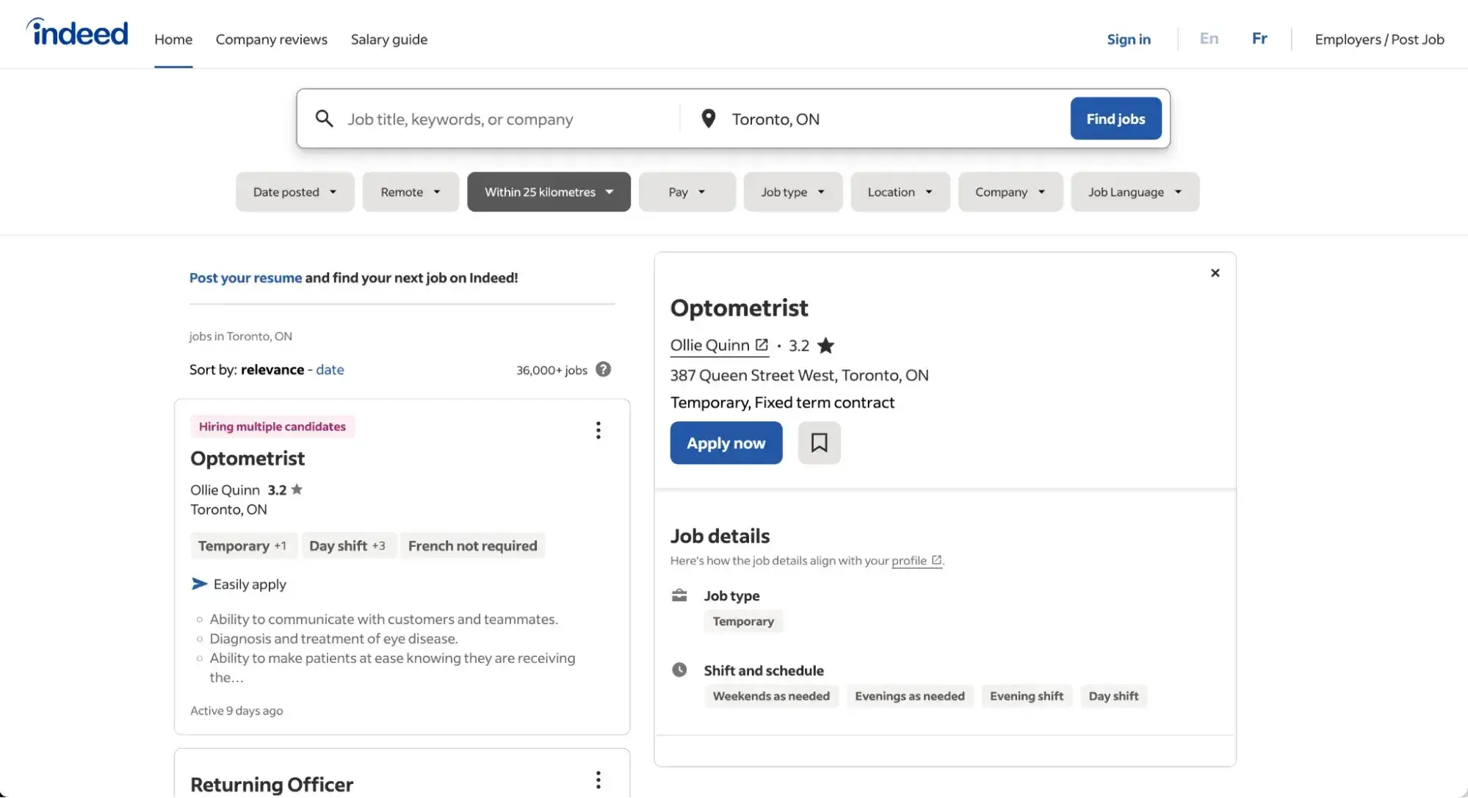This screenshot has width=1468, height=798.
Task: Close the job details panel
Action: (x=1215, y=273)
